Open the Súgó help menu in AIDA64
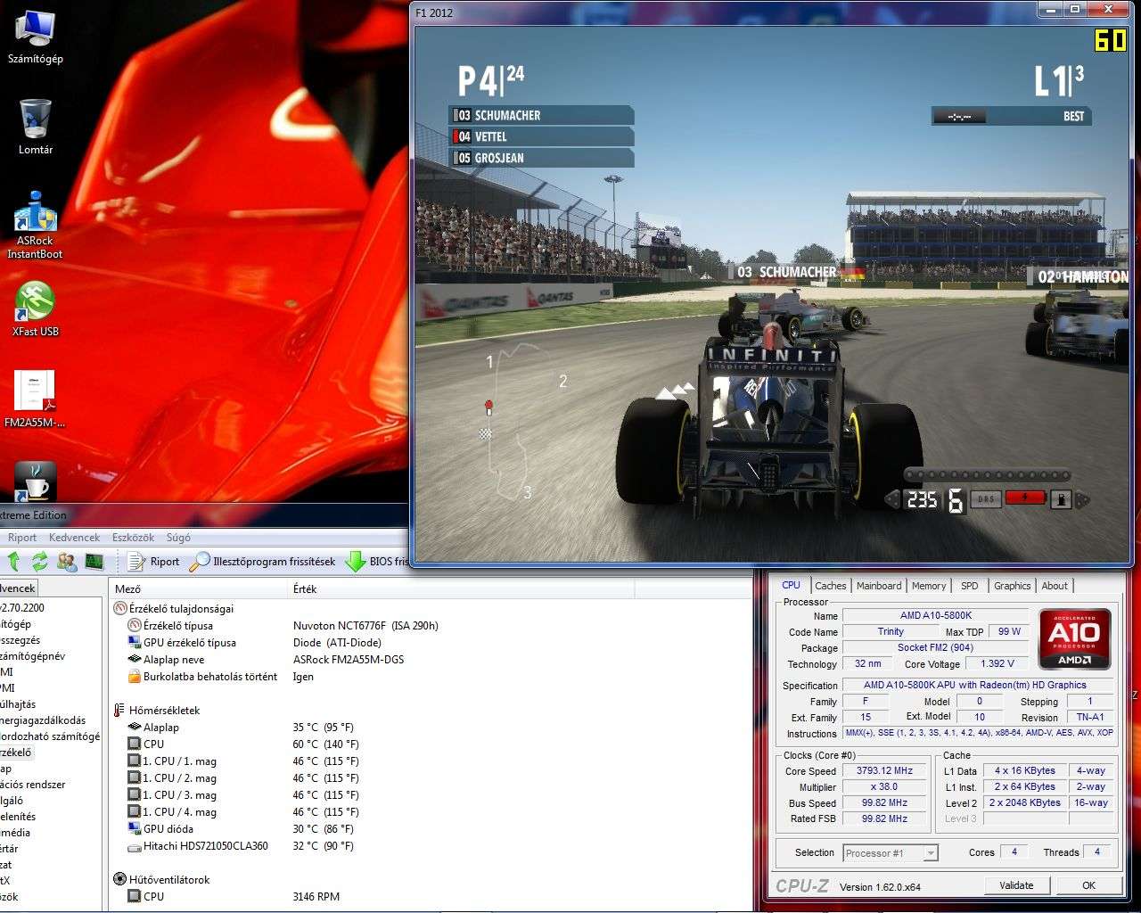Screen dimensions: 1141x913 click(x=178, y=538)
